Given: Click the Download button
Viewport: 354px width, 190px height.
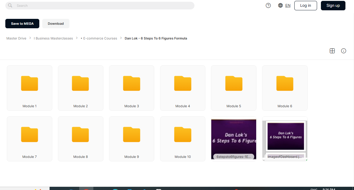Looking at the screenshot, I should (56, 24).
